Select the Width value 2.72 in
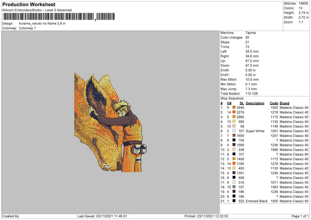 303,18
